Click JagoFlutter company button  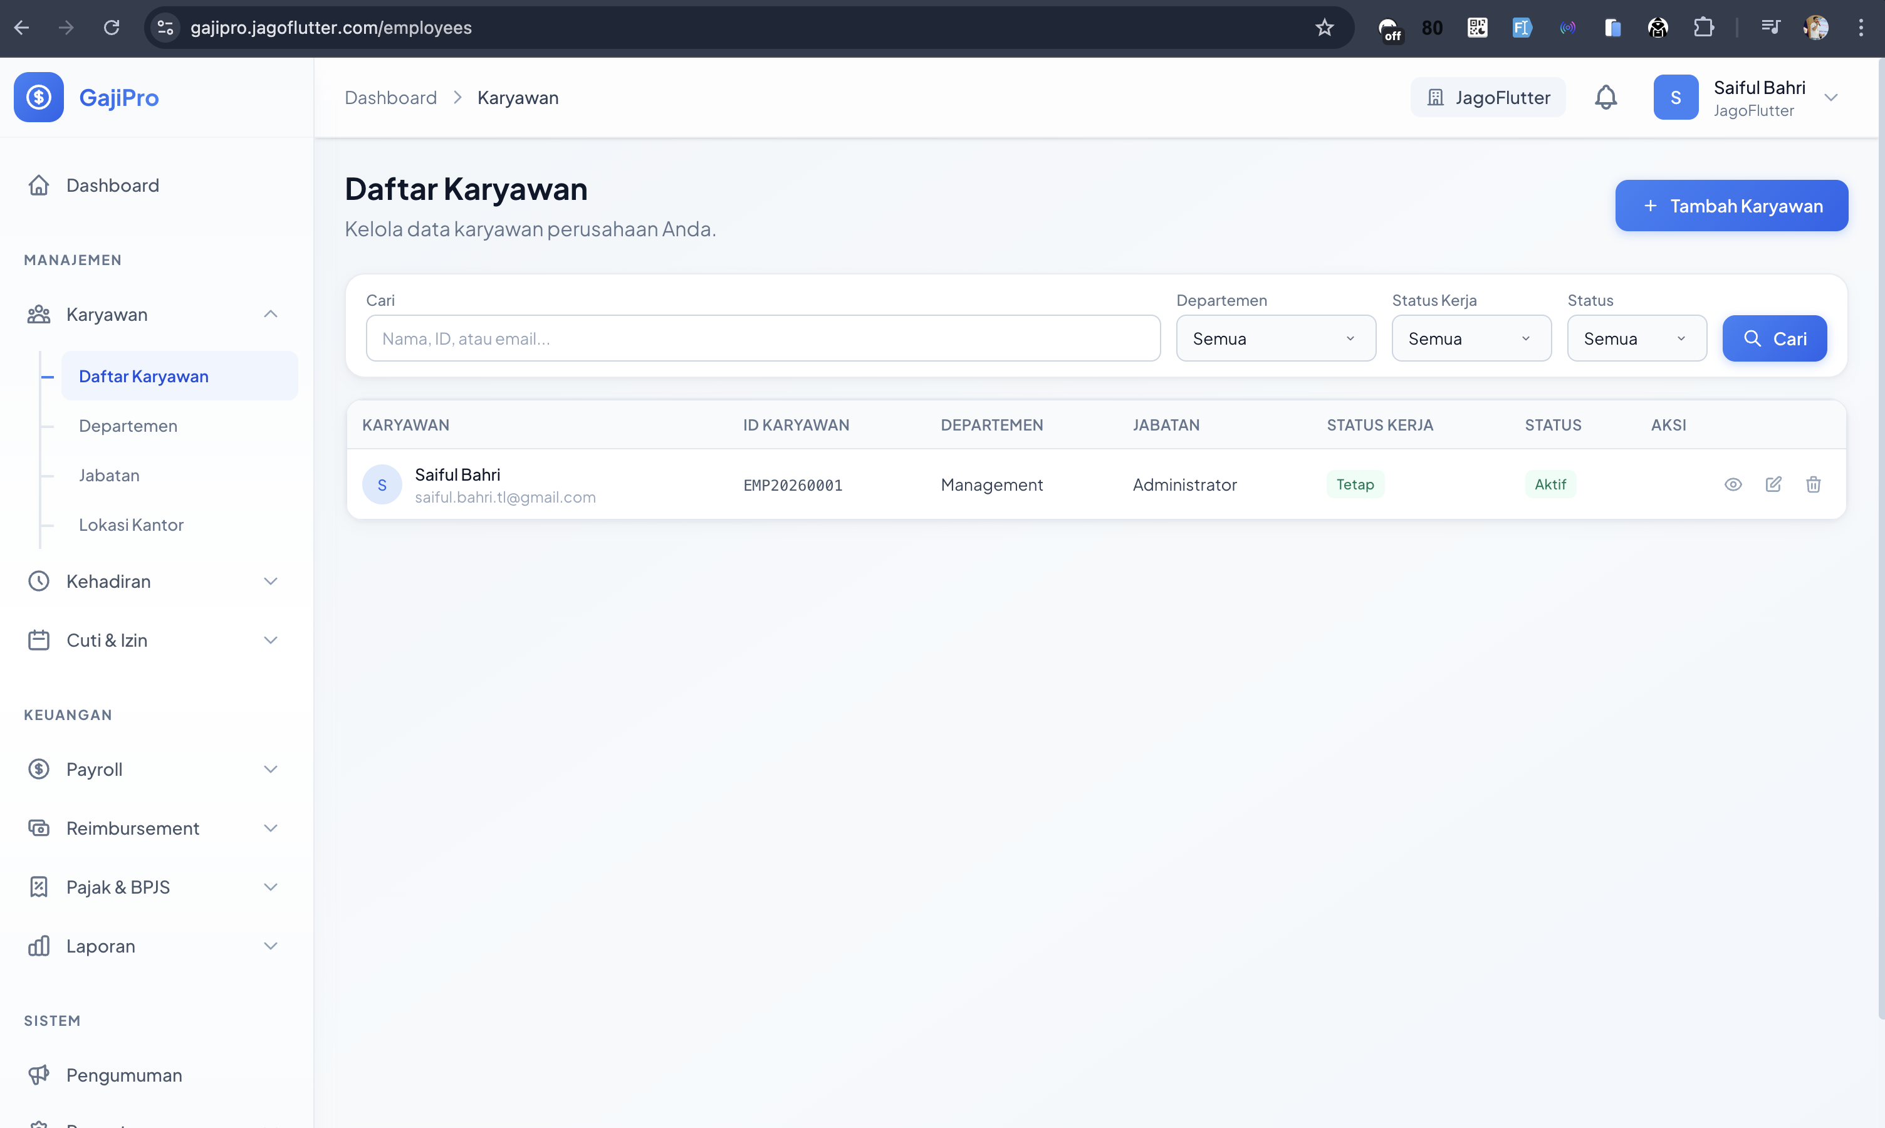coord(1488,97)
